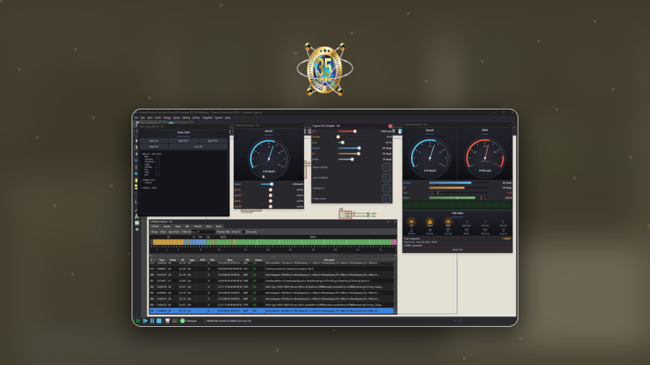
Task: Click Save Trace button in CAN analyzer
Action: coord(174,232)
